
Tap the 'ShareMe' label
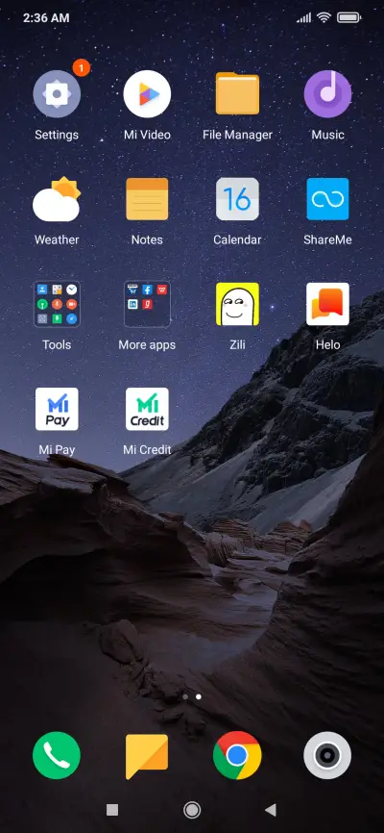coord(327,240)
